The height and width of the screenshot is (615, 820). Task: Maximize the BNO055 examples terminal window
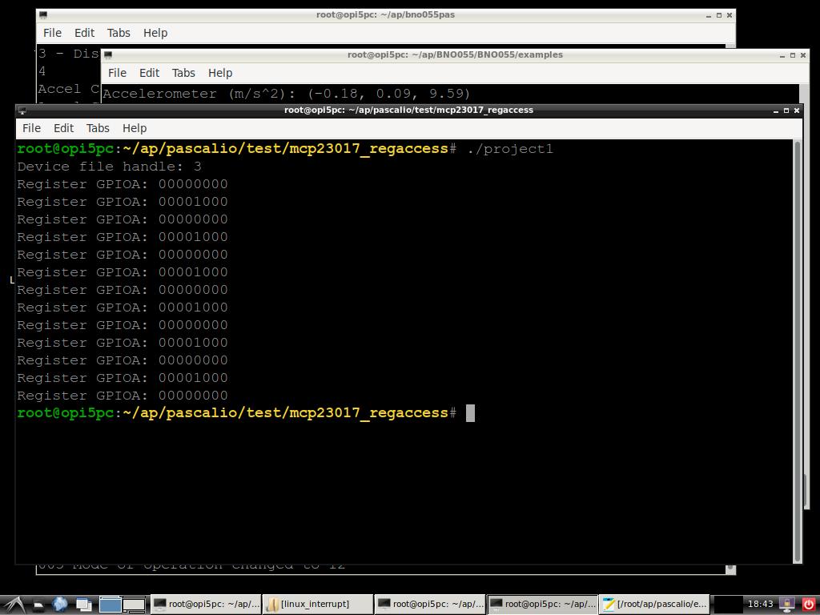click(793, 55)
